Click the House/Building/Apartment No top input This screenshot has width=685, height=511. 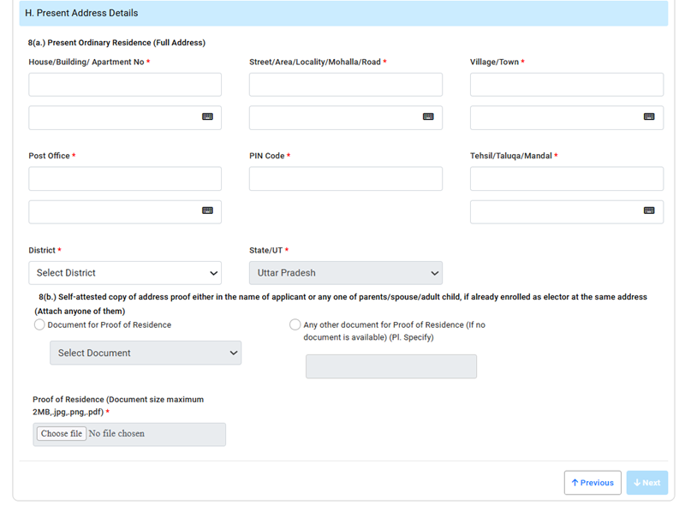click(x=125, y=85)
